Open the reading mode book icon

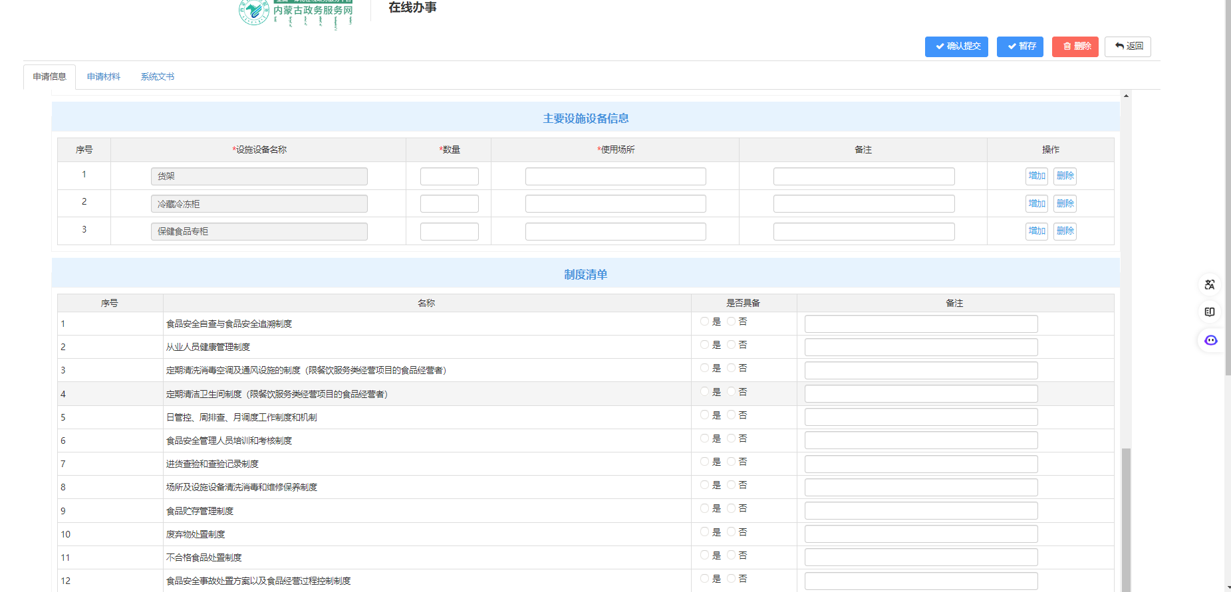(x=1210, y=312)
